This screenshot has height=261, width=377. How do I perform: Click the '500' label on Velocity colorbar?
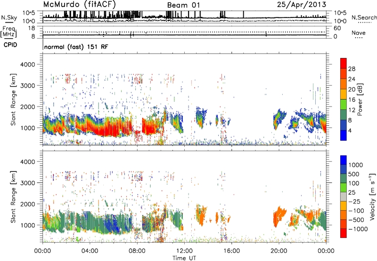point(354,174)
